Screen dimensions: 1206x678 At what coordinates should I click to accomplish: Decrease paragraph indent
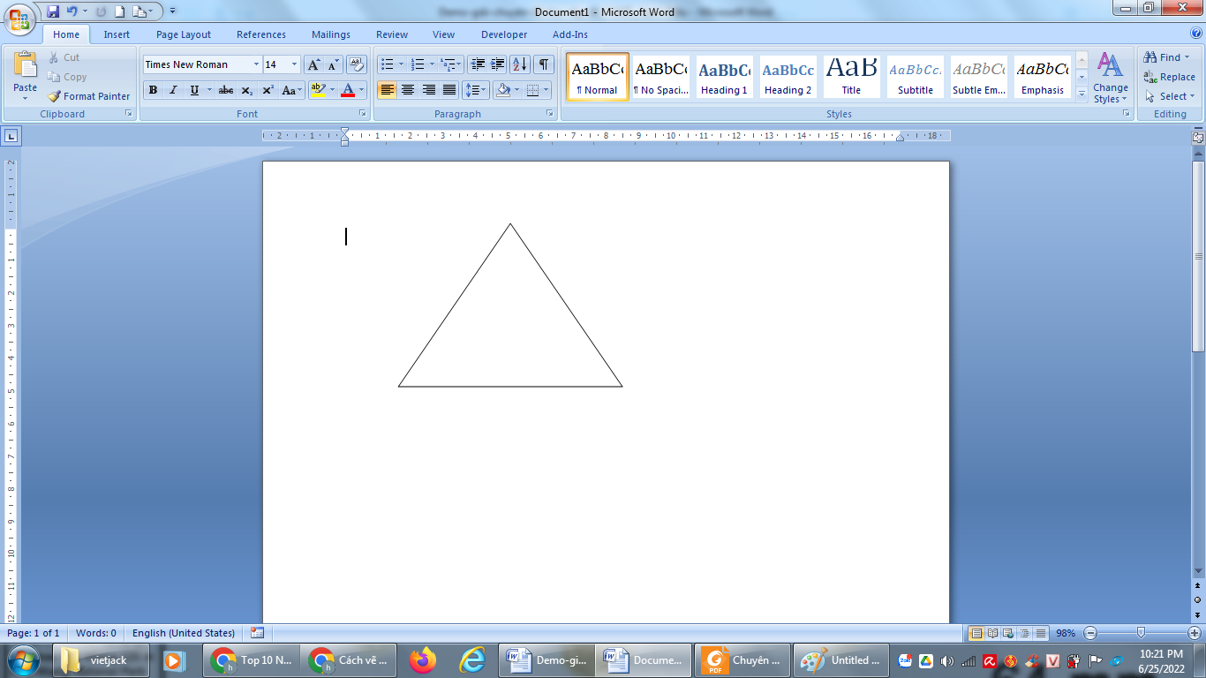478,64
